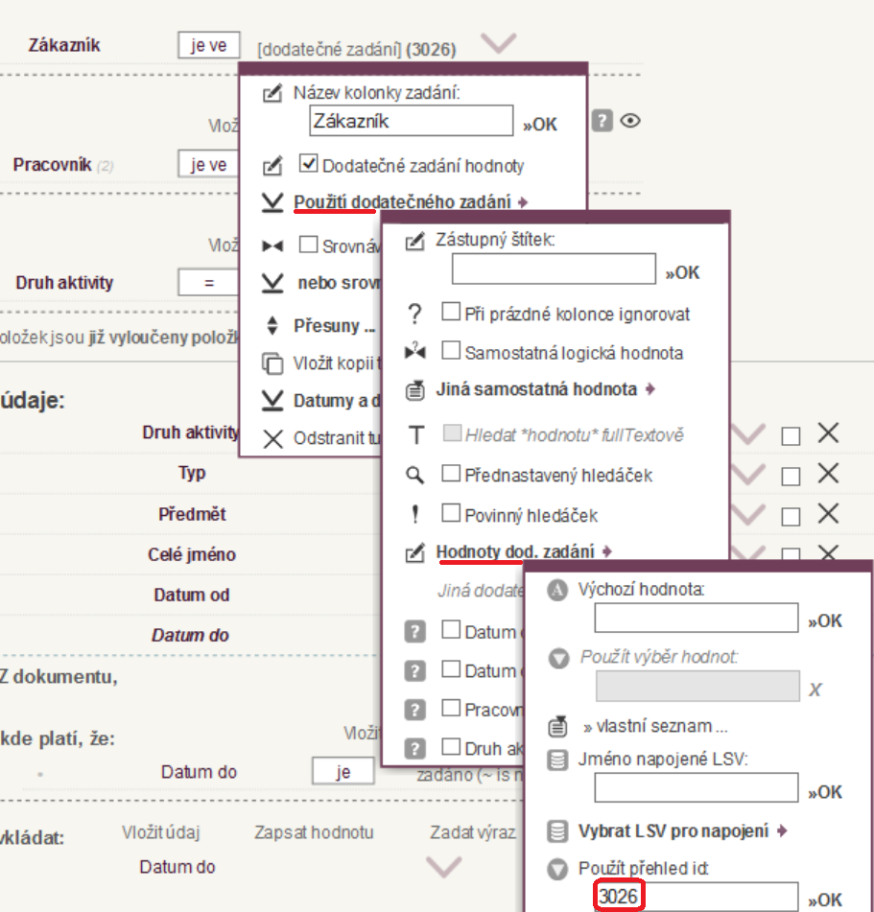Click »OK next to the Zákazník name field
This screenshot has width=874, height=912.
coord(539,125)
